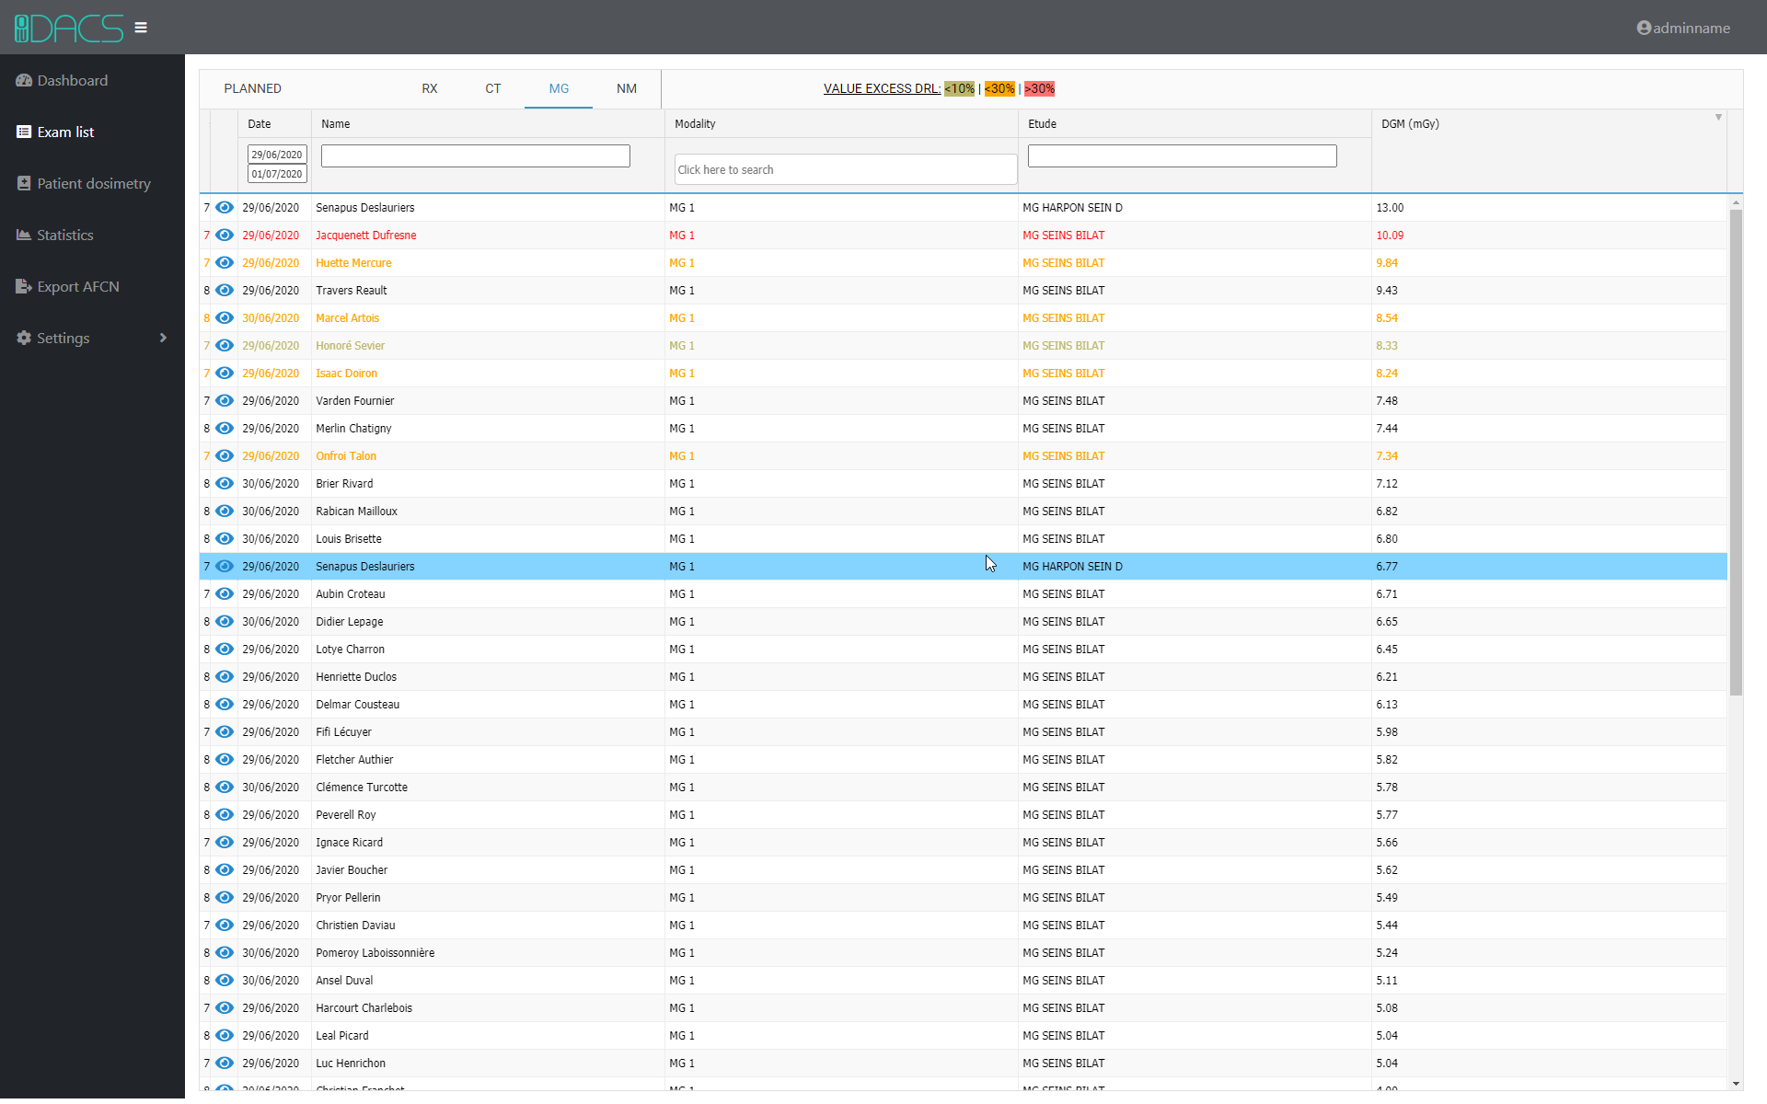
Task: Open Patient dosimetry section
Action: pyautogui.click(x=93, y=184)
